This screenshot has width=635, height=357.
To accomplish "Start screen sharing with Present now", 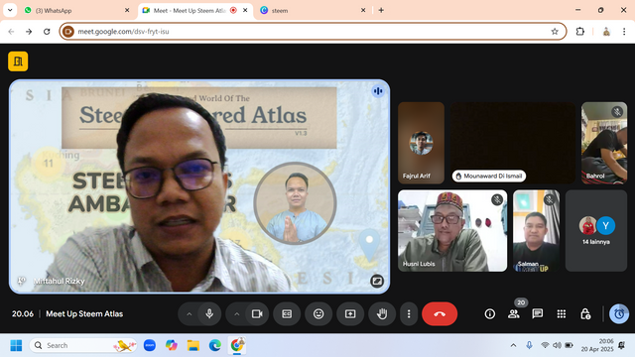I will pyautogui.click(x=350, y=313).
